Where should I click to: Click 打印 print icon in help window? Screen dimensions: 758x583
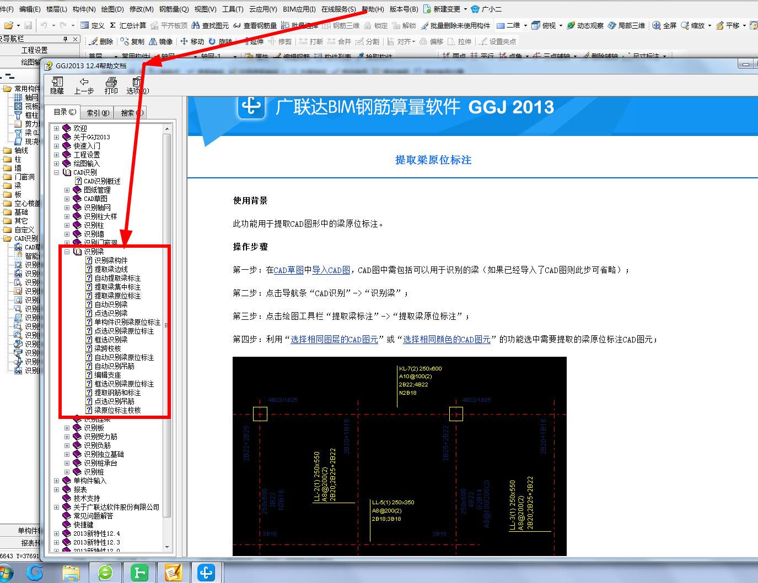point(111,86)
